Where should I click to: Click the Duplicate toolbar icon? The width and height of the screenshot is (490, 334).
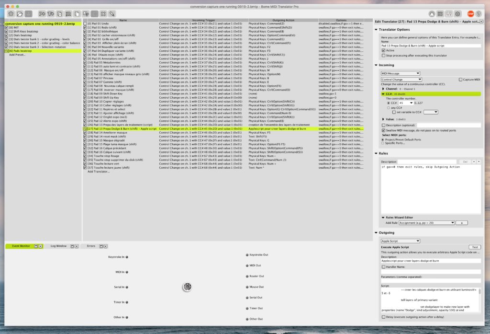59,14
